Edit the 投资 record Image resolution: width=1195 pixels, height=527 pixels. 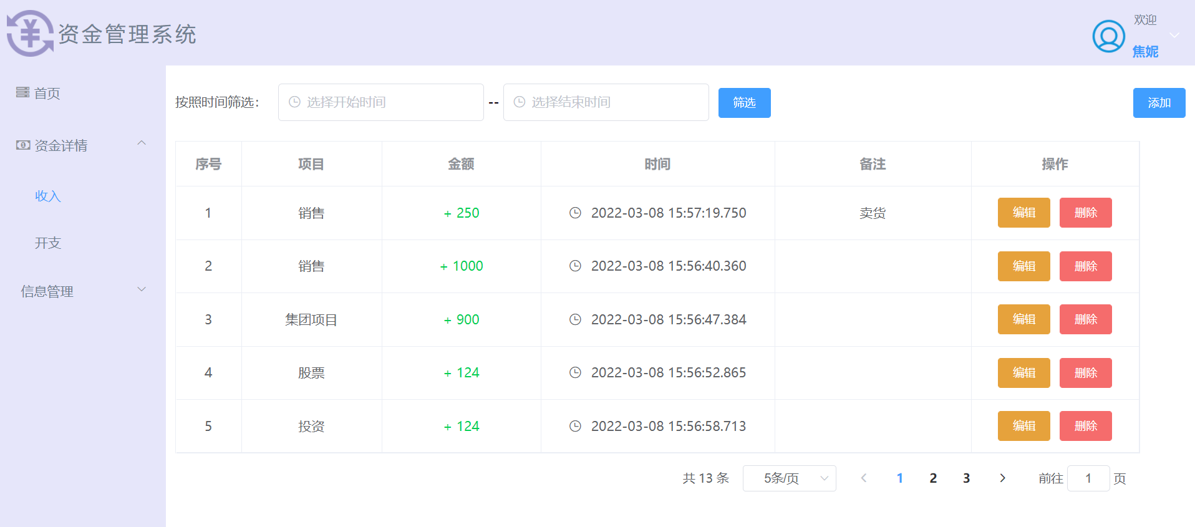pyautogui.click(x=1023, y=426)
